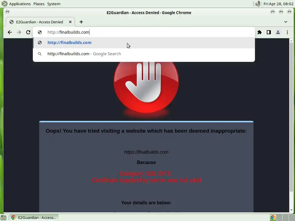
Task: Click the clock showing Fri Apr 28, 08:02
Action: 278,4
